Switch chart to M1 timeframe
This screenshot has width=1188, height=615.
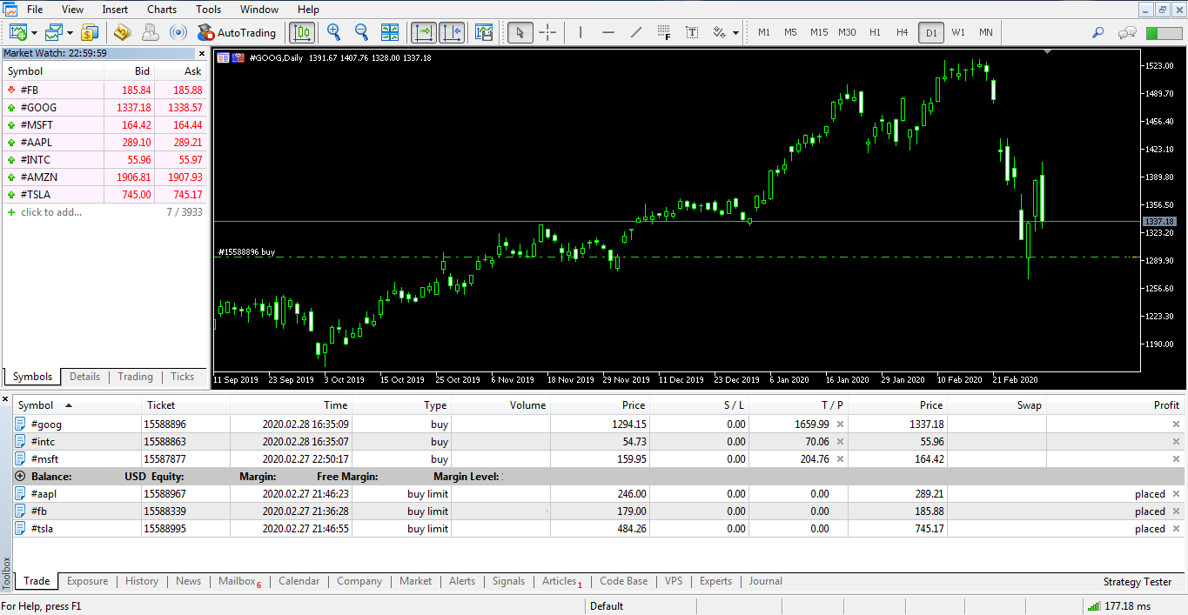(764, 33)
